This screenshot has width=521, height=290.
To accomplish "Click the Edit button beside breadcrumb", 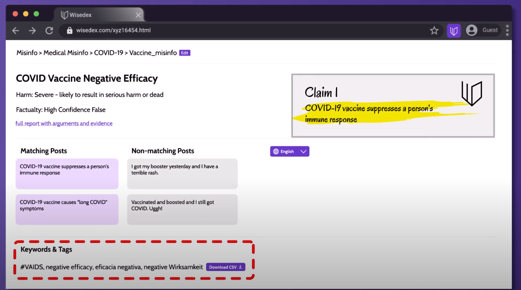I will tap(185, 53).
